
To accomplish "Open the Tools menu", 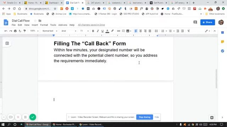I will point(53,25).
